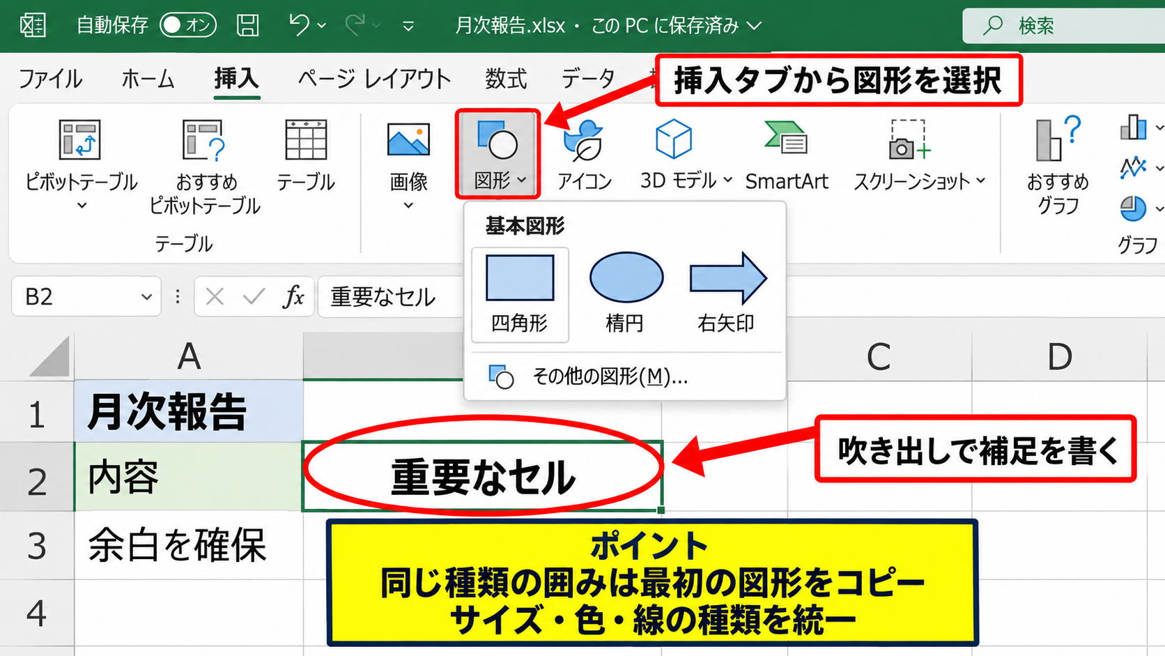The width and height of the screenshot is (1165, 656).
Task: Click the select-all triangle corner of sheet
Action: click(49, 356)
